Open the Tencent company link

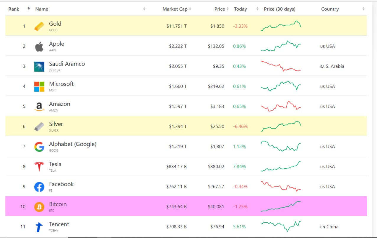click(59, 224)
